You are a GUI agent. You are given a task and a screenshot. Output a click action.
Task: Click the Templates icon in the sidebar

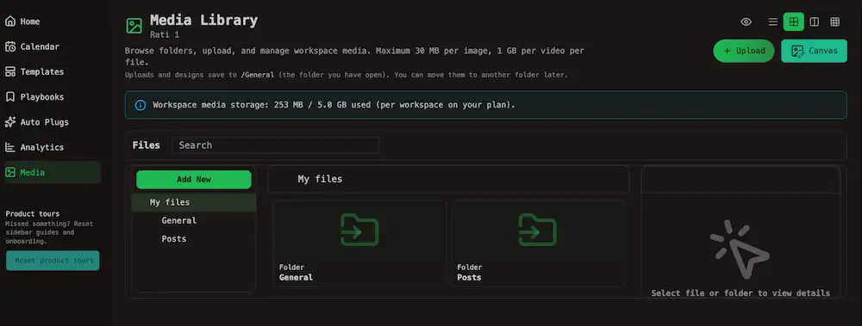(9, 72)
